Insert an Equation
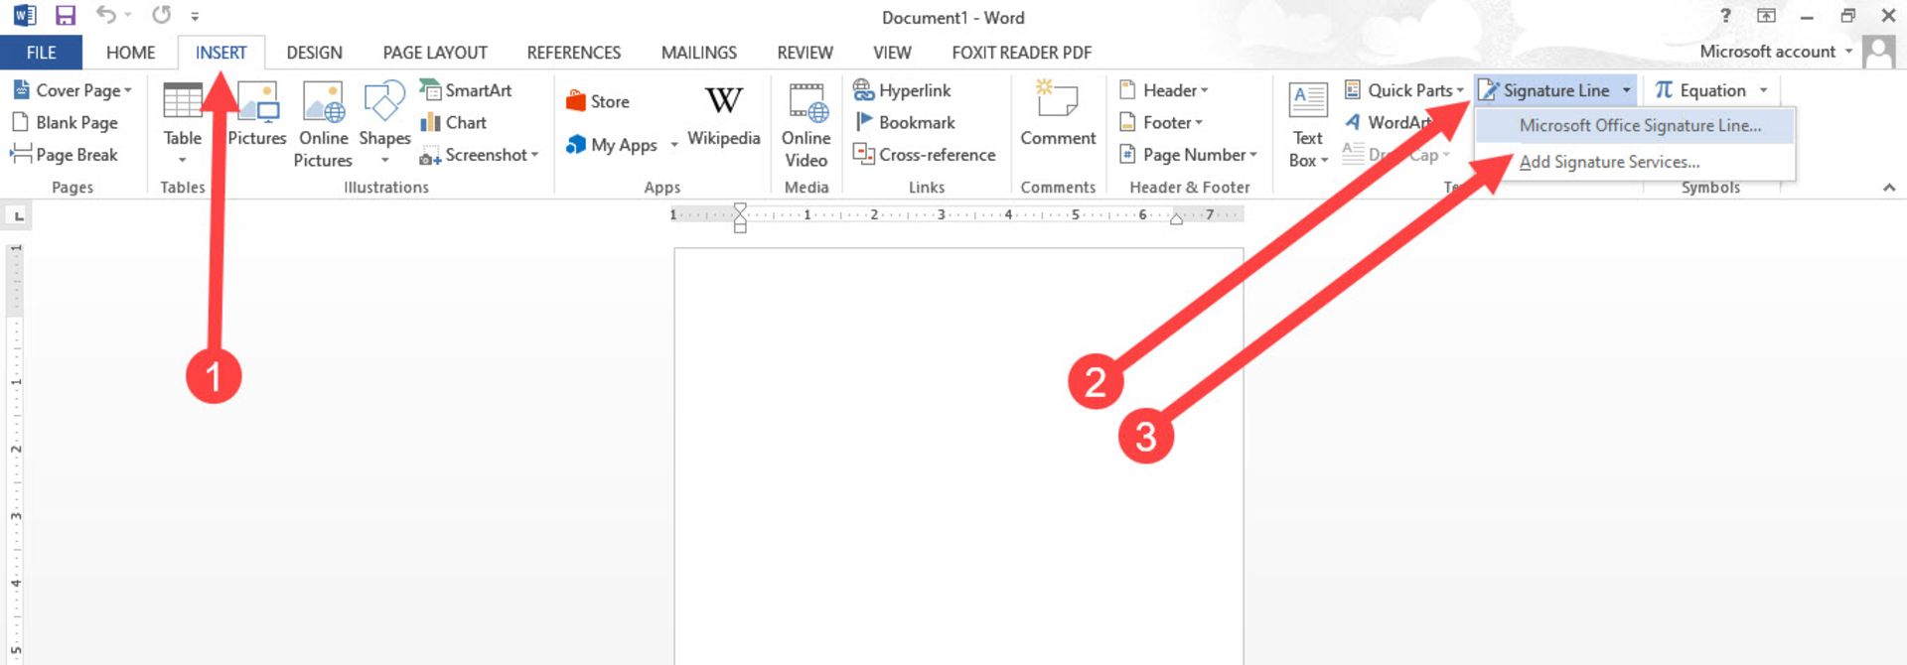Screen dimensions: 1907x665 (1699, 90)
